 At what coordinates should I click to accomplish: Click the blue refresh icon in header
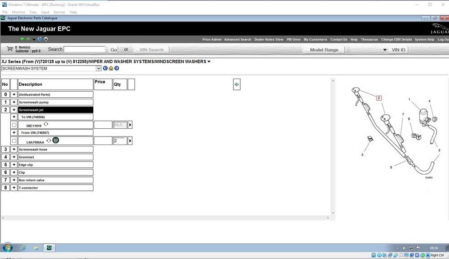coord(40,39)
